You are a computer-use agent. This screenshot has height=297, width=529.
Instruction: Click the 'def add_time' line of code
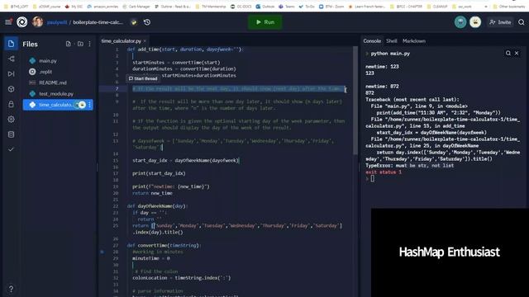click(185, 49)
